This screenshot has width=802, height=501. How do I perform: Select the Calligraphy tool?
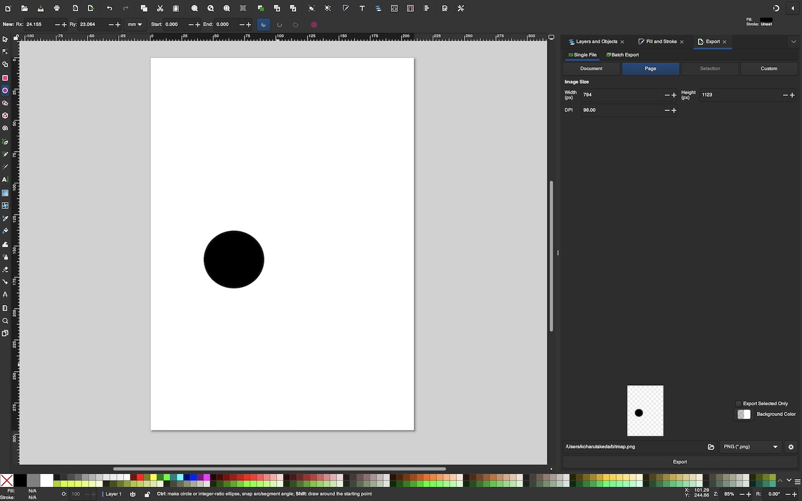click(5, 167)
